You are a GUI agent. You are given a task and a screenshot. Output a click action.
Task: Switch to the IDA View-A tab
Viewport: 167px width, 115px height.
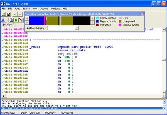coord(8,25)
